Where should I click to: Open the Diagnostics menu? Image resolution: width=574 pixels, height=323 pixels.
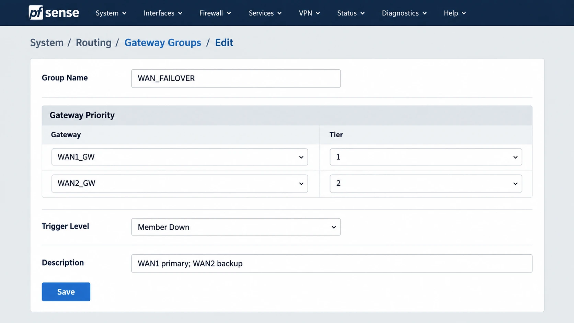pyautogui.click(x=404, y=13)
